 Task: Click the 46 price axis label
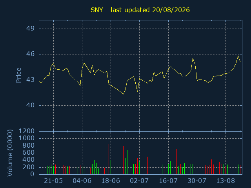coord(30,54)
